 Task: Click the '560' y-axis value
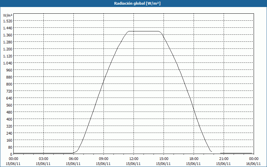coord(9,105)
